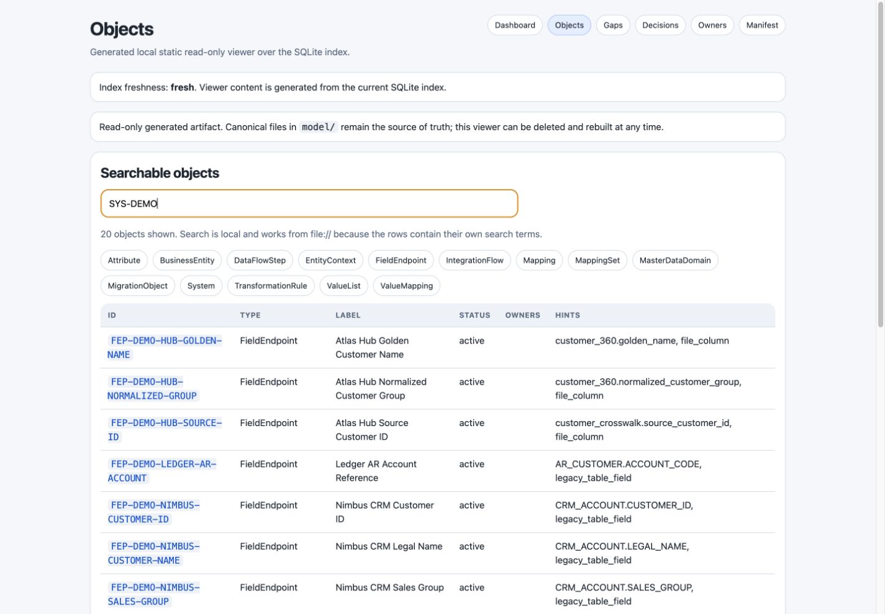
Task: Open FEP-DEMO-NIMBUS-CUSTOMER-ID object link
Action: point(154,512)
